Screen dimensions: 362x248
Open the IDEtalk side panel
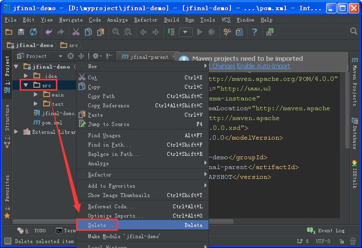pos(355,174)
